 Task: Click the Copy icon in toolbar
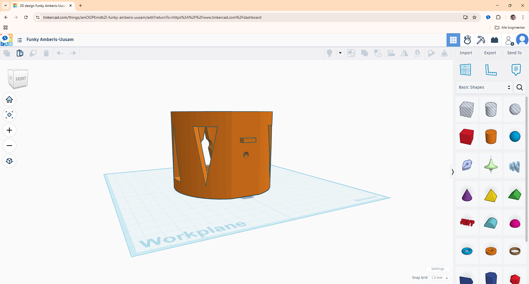pyautogui.click(x=7, y=53)
